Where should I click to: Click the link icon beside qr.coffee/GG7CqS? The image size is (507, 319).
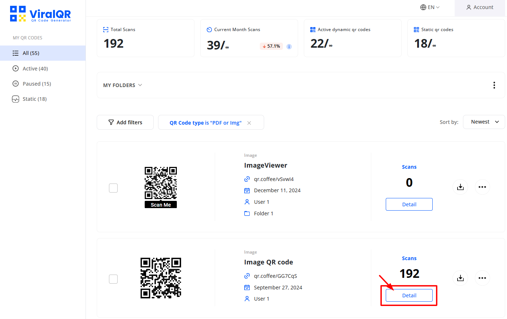pyautogui.click(x=247, y=276)
